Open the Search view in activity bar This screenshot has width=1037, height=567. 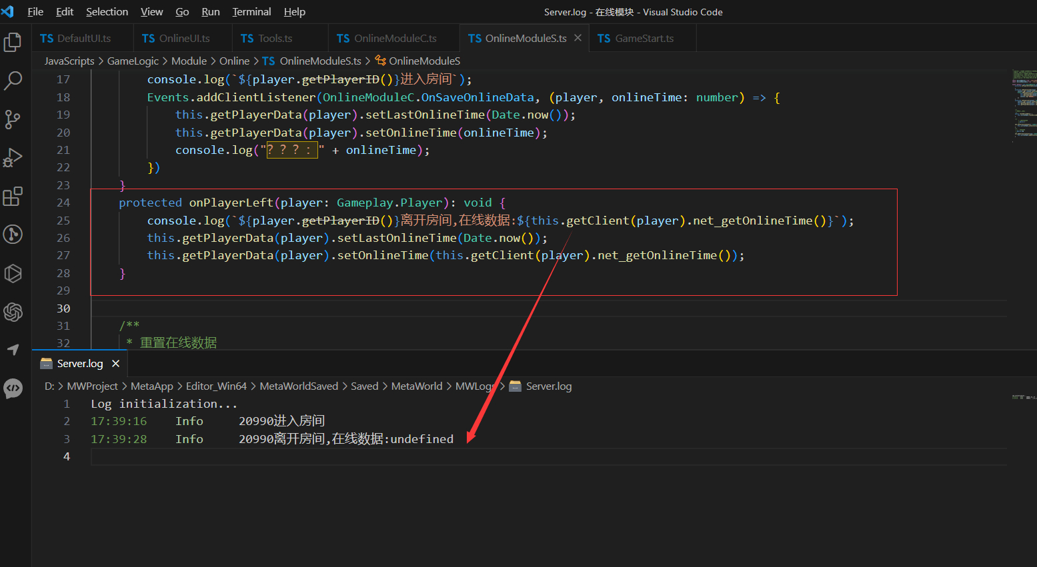click(x=13, y=81)
